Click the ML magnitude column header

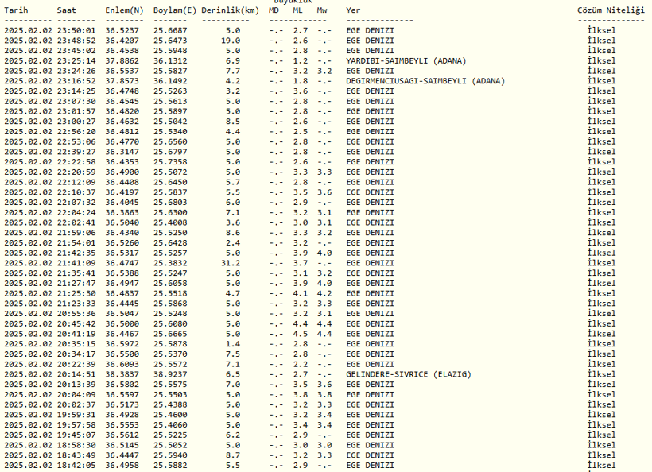click(297, 10)
